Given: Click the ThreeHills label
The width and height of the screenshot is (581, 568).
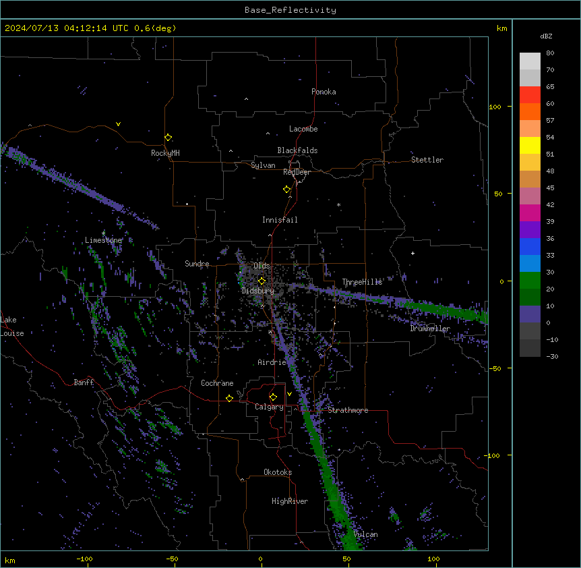Looking at the screenshot, I should [x=362, y=282].
